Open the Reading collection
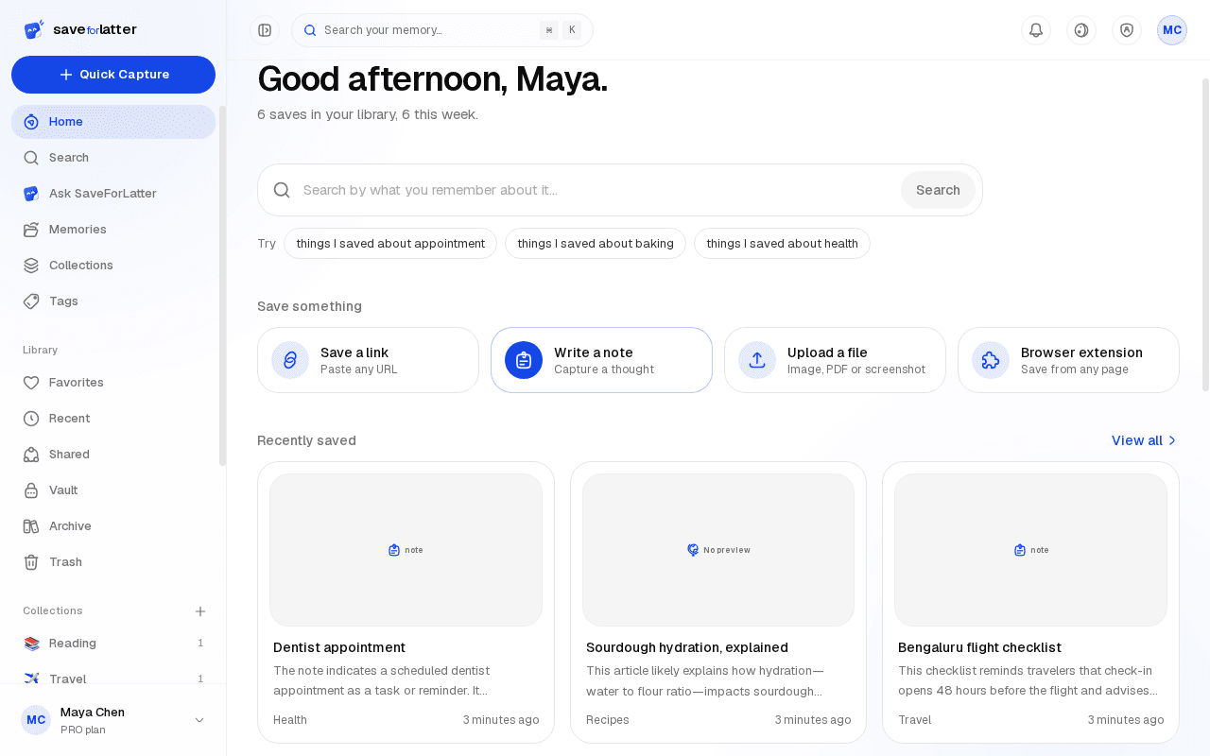The height and width of the screenshot is (756, 1210). [x=113, y=644]
